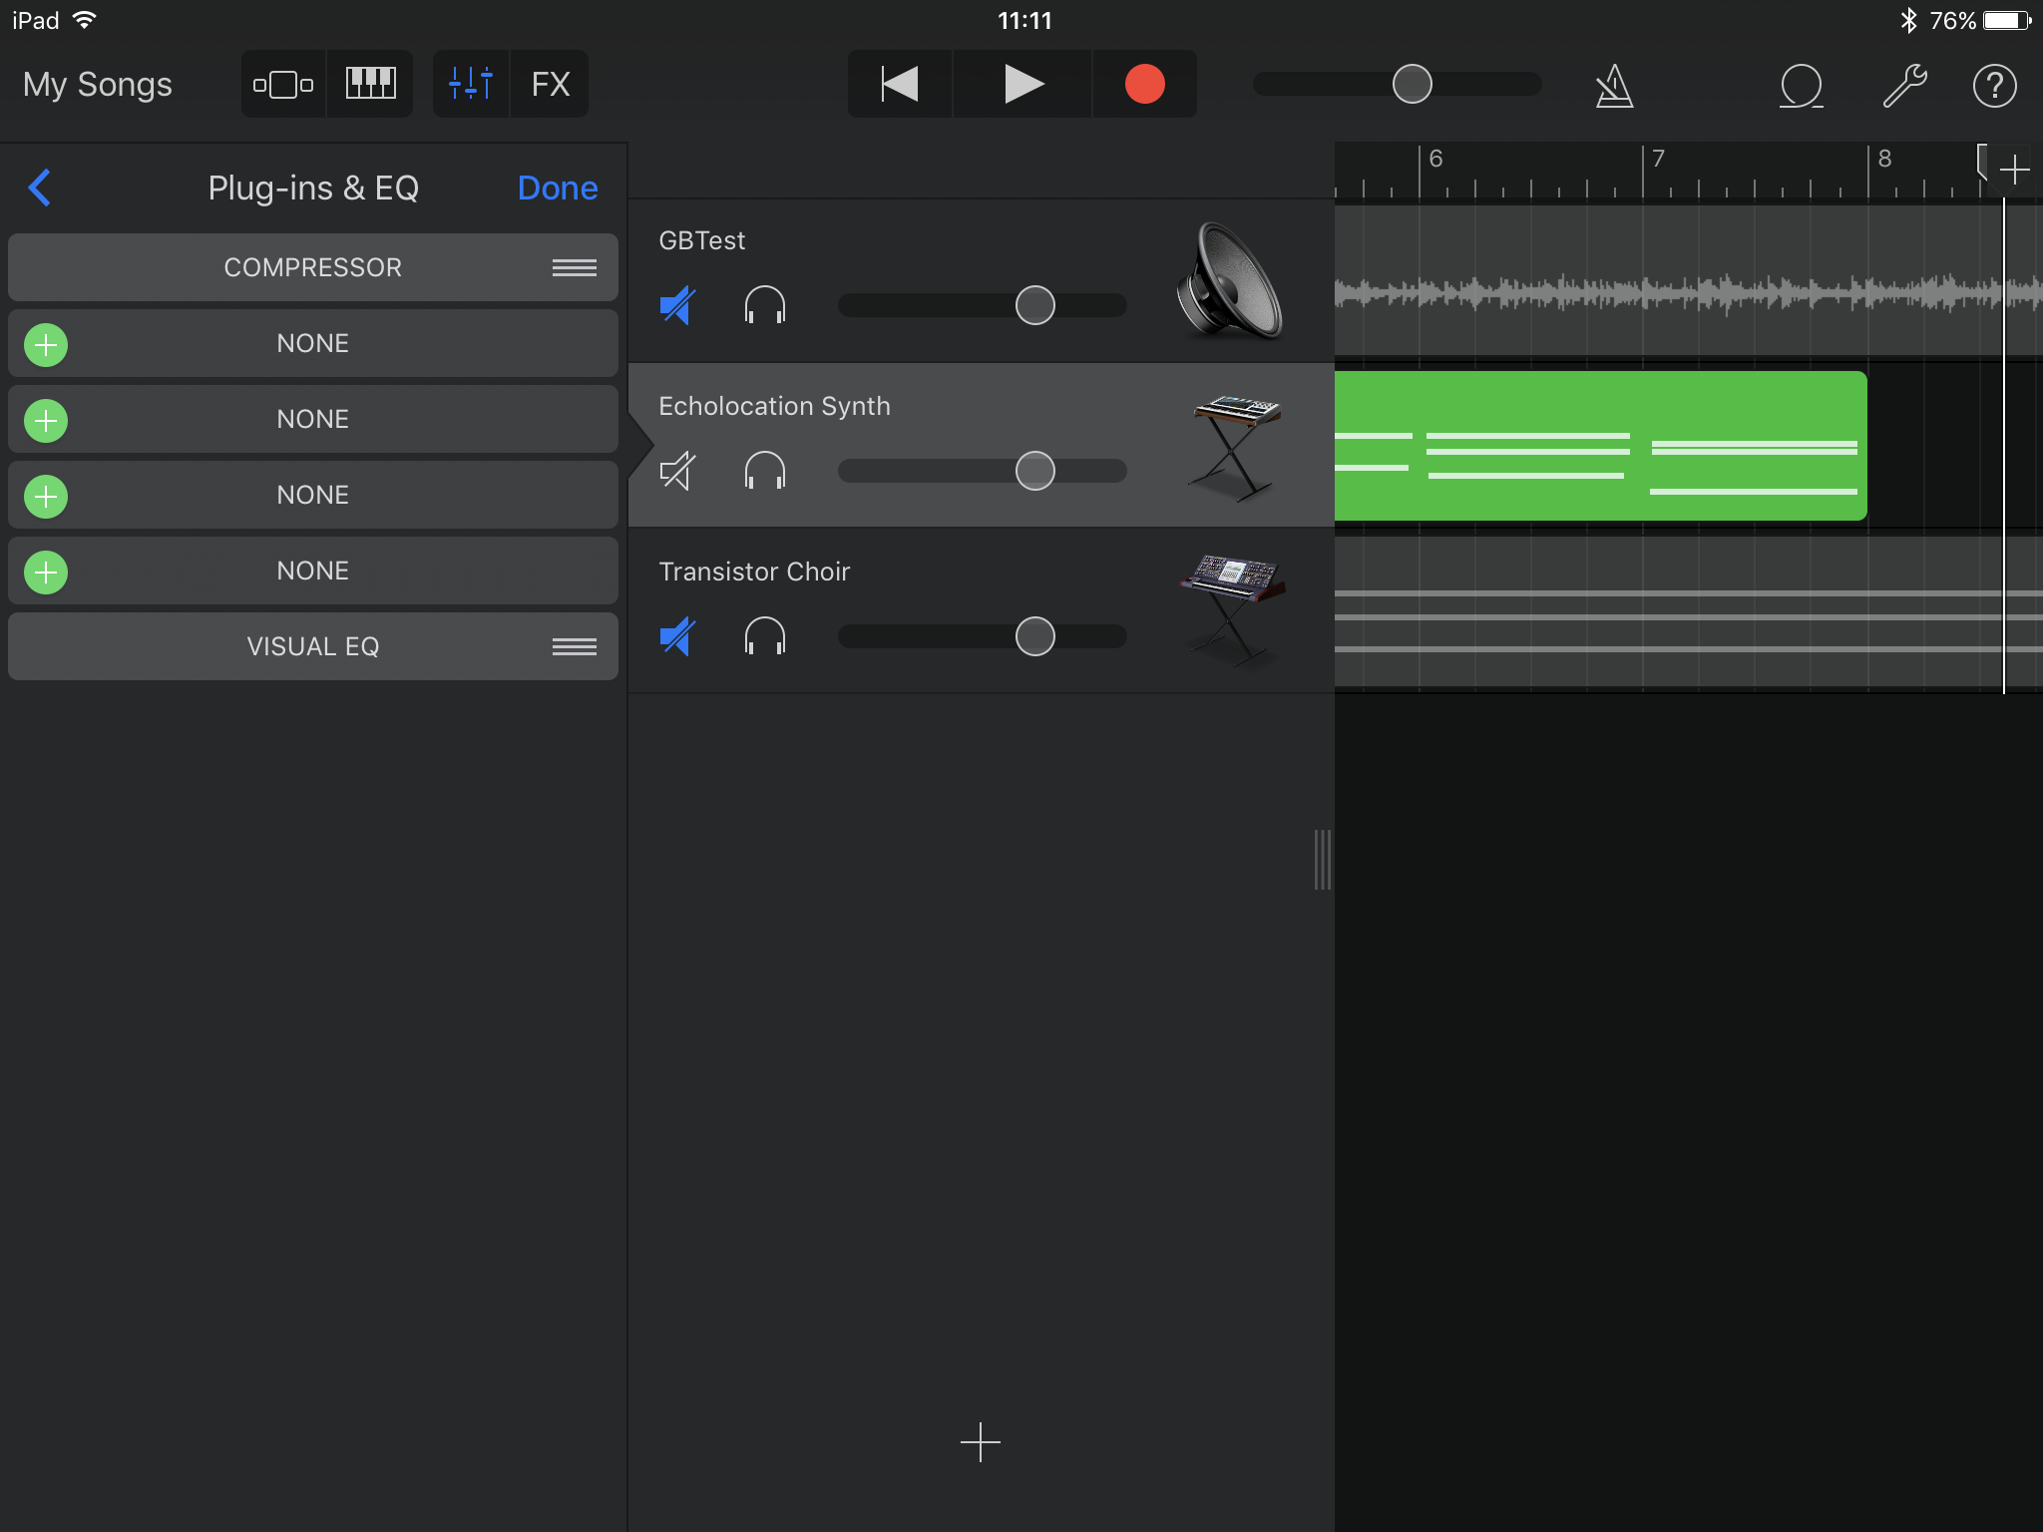Solo the Transistor Choir track
Image resolution: width=2043 pixels, height=1532 pixels.
click(x=765, y=636)
